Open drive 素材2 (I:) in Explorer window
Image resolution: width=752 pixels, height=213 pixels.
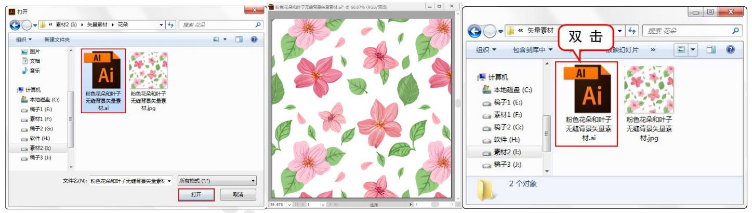[x=502, y=152]
